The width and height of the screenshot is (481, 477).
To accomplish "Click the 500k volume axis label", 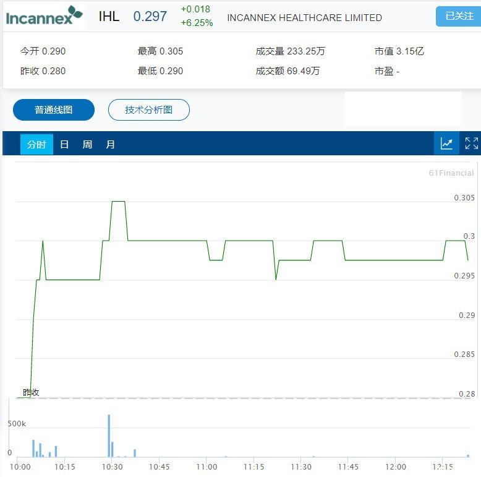I will tap(17, 424).
